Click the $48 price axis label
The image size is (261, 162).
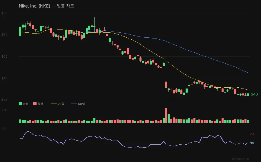(x=4, y=78)
